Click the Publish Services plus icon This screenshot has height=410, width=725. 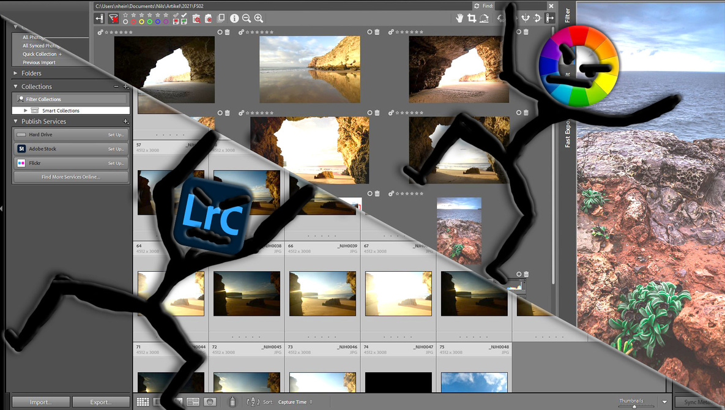point(126,122)
